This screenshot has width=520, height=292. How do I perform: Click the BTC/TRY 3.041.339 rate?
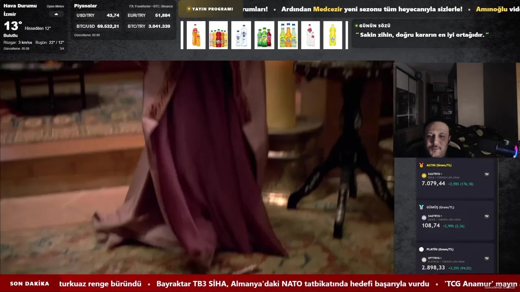[149, 26]
